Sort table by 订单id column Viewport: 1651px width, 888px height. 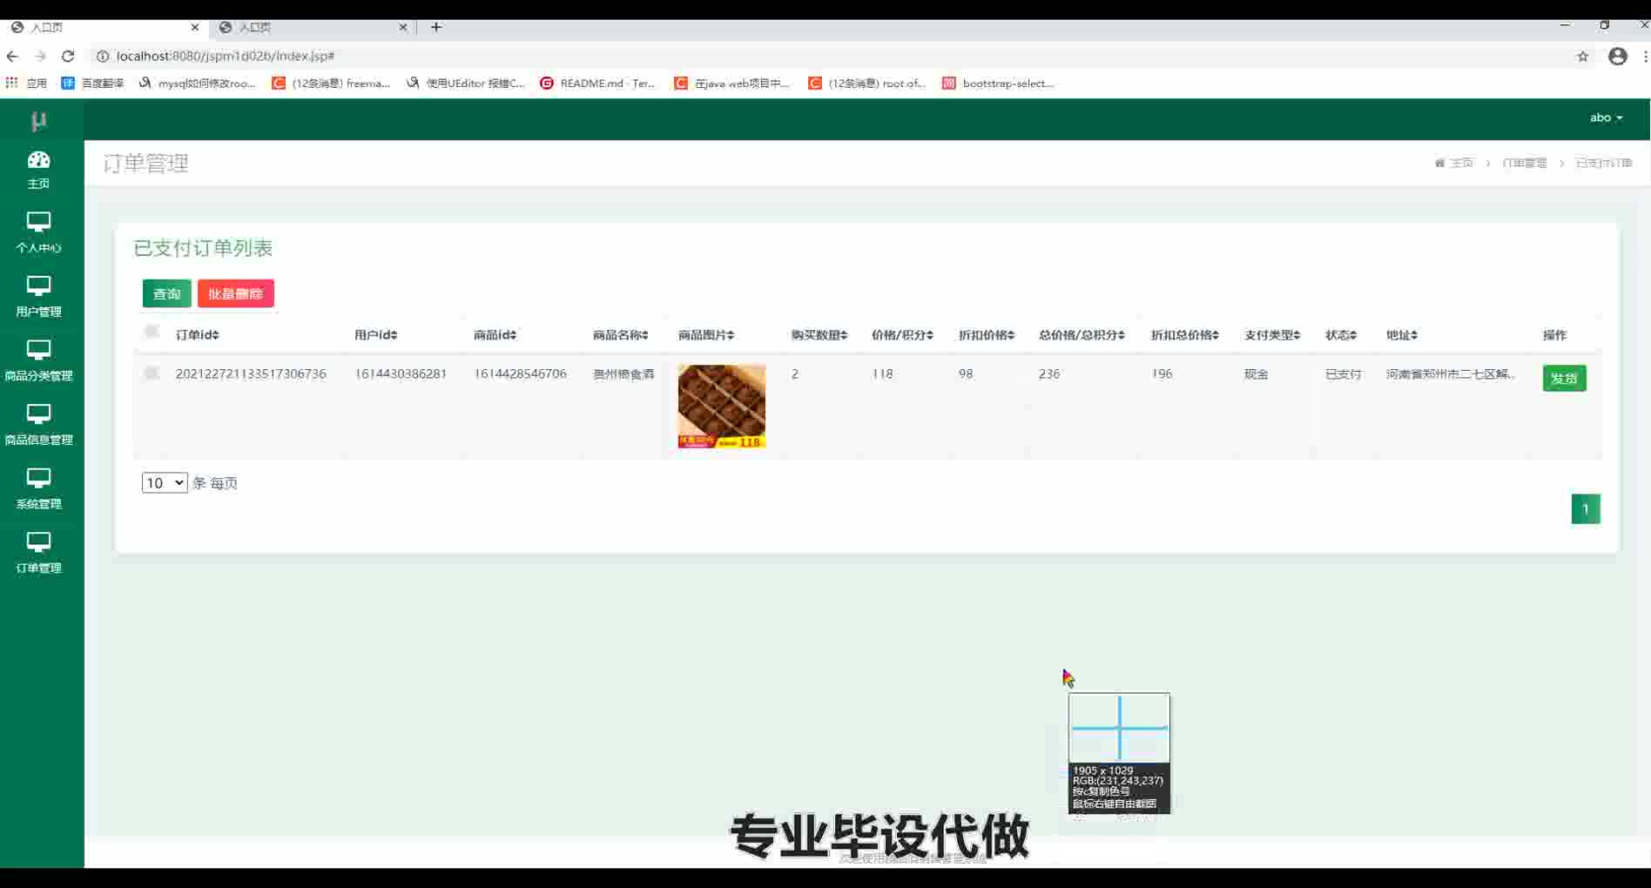[198, 335]
